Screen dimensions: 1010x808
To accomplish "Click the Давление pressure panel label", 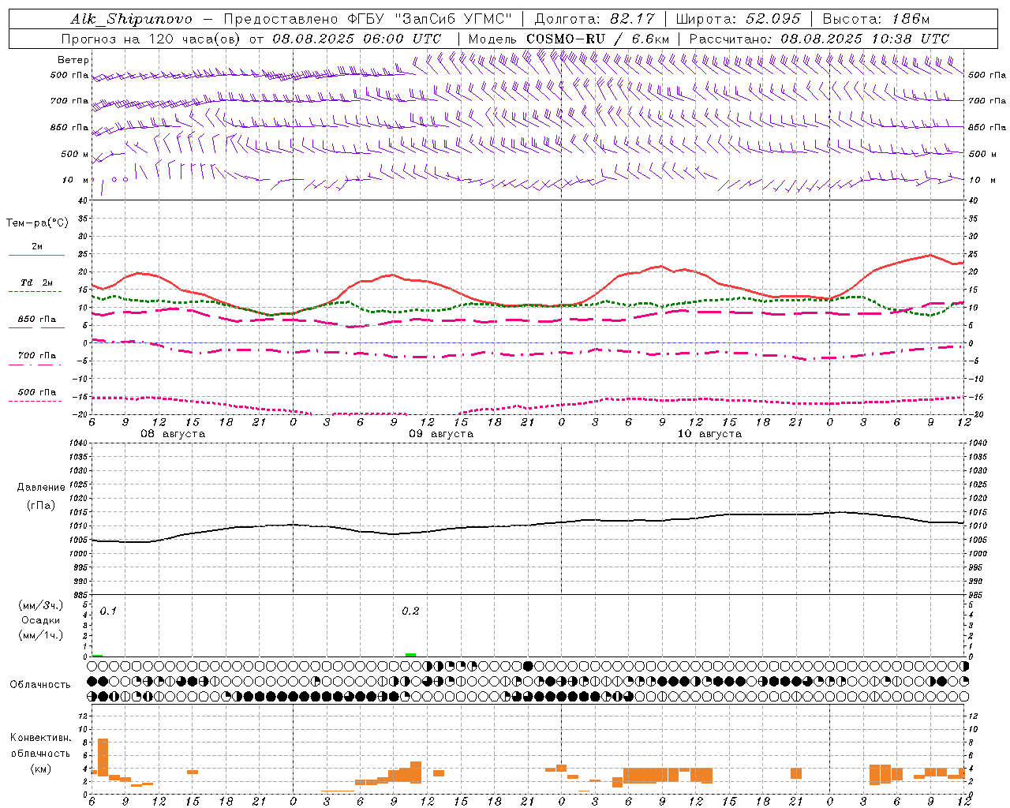I will pyautogui.click(x=41, y=488).
